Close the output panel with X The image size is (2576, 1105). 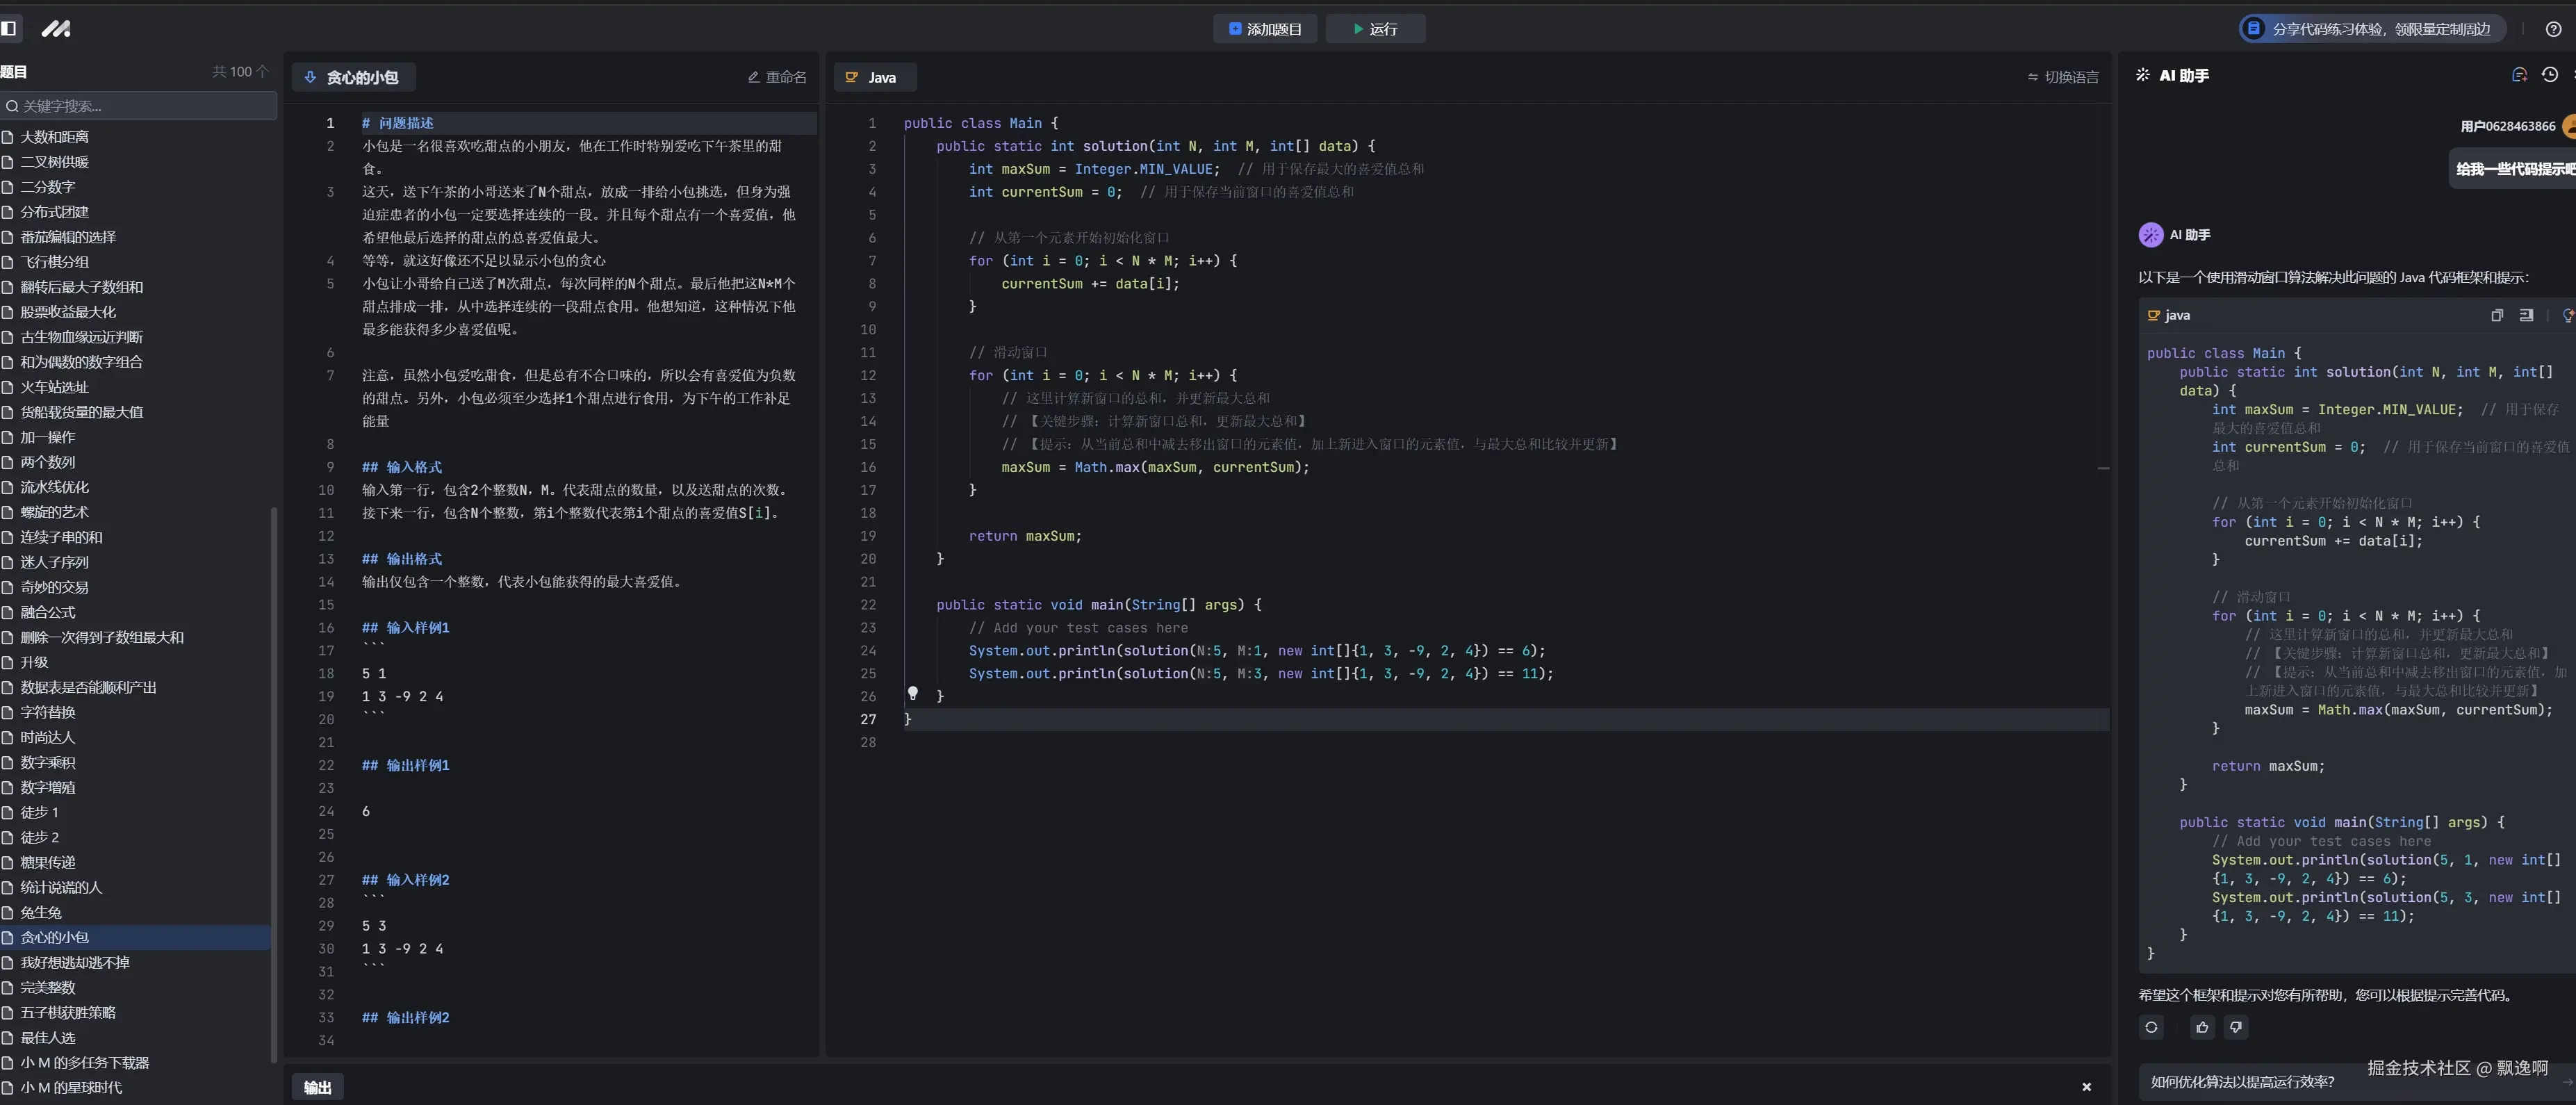pyautogui.click(x=2086, y=1087)
